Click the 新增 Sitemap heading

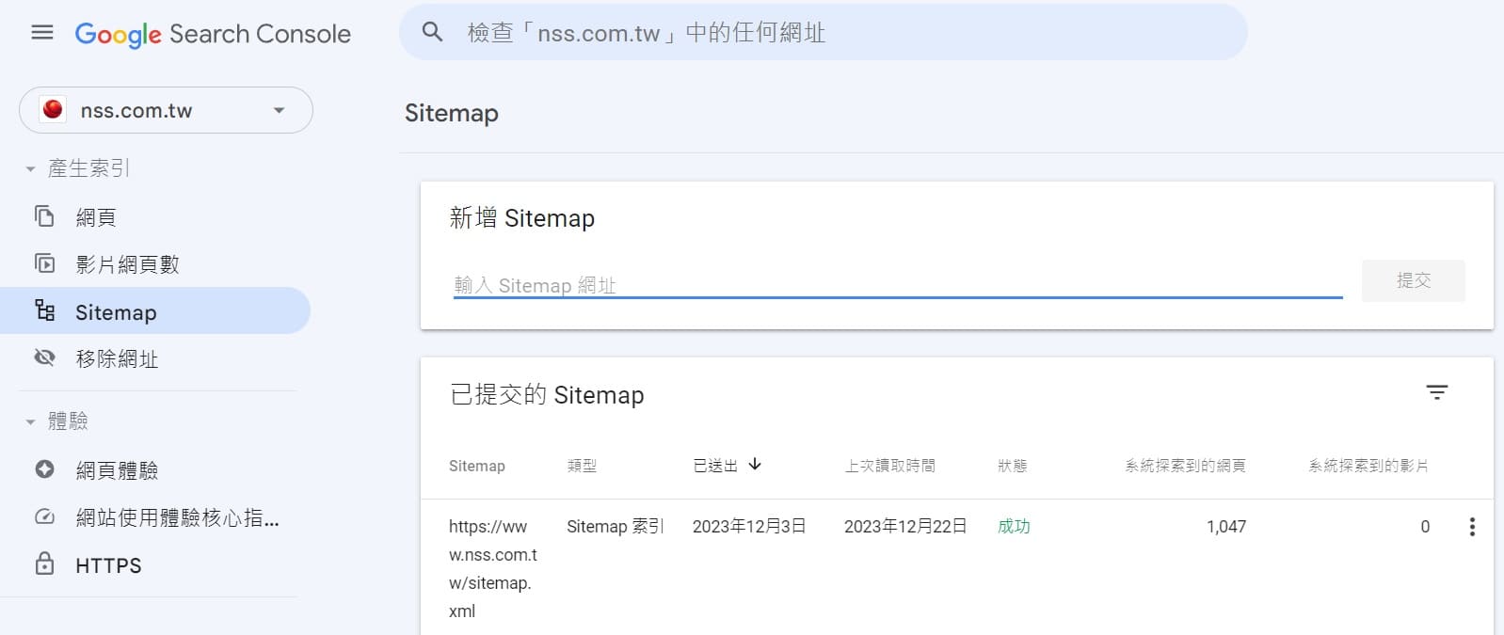[x=522, y=218]
